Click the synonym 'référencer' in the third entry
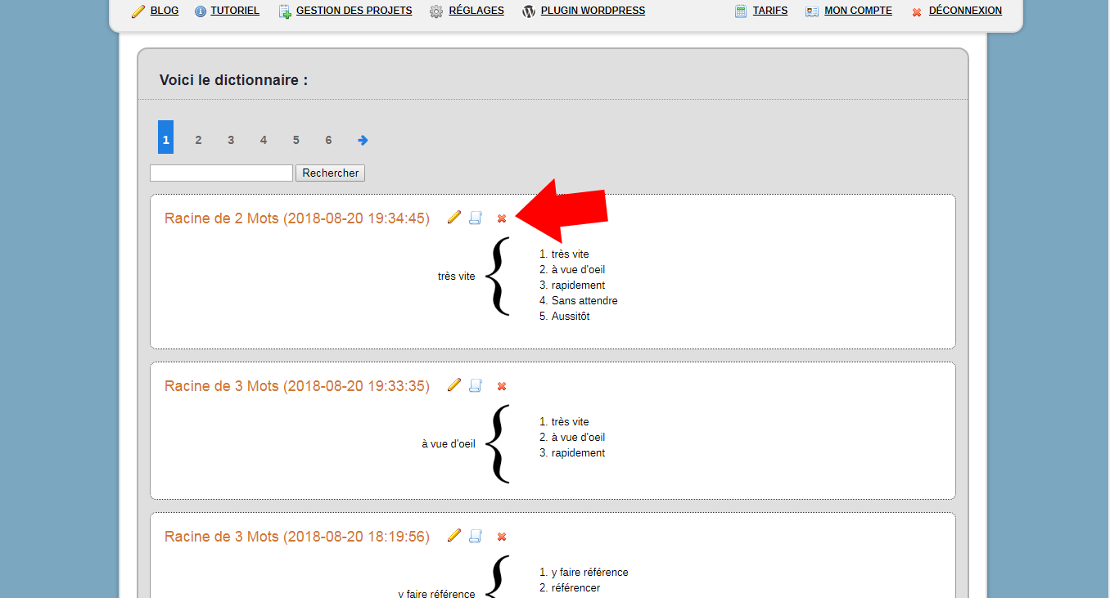Viewport: 1110px width, 598px height. (x=575, y=588)
